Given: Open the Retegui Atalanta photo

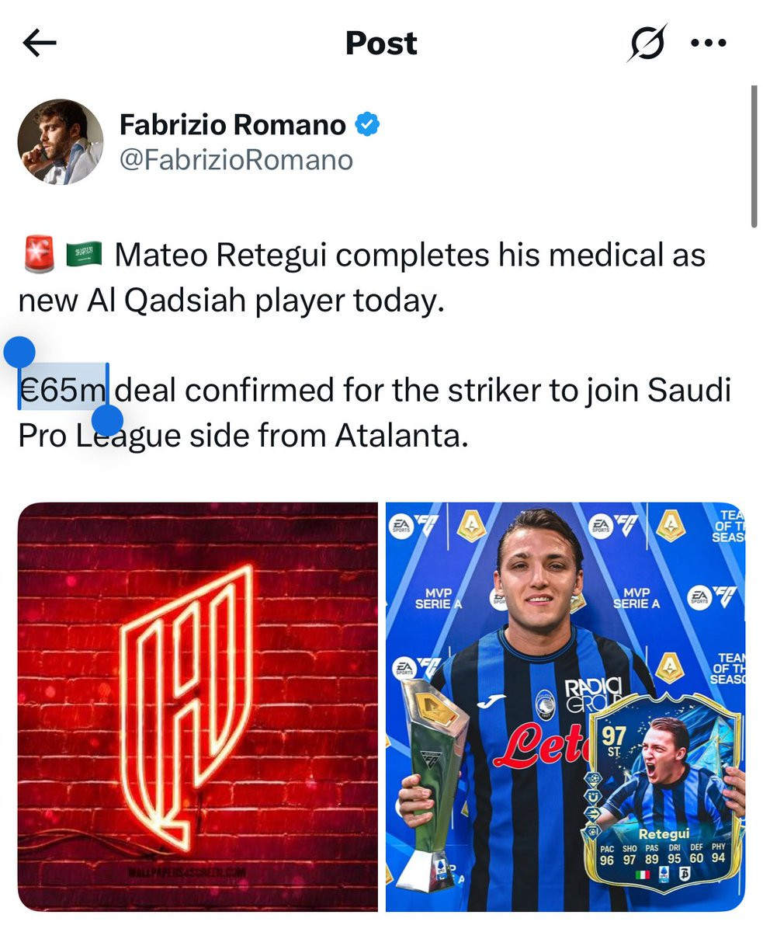Looking at the screenshot, I should (x=565, y=707).
